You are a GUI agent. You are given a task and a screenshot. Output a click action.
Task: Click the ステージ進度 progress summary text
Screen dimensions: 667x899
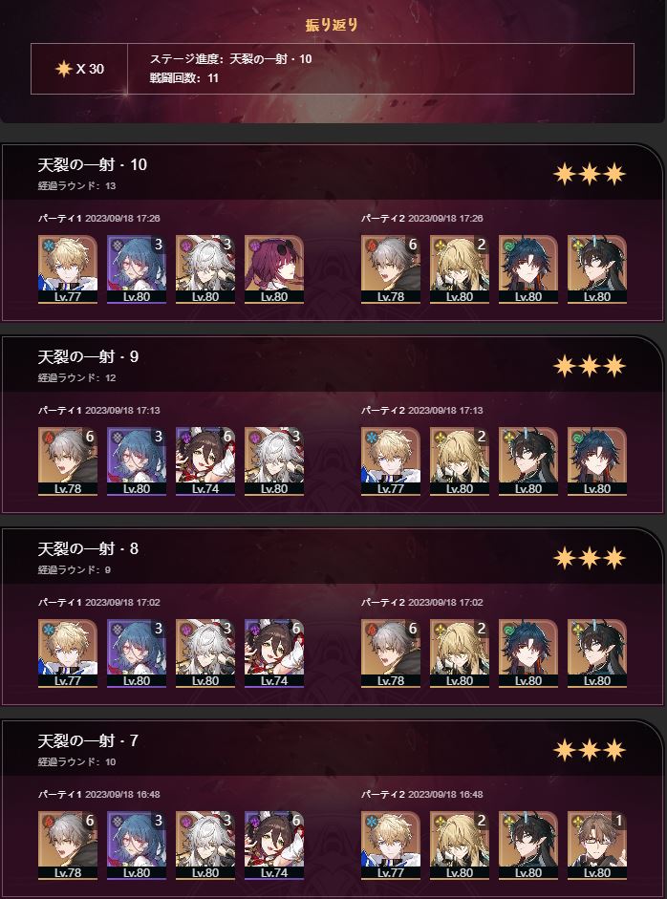pyautogui.click(x=230, y=59)
